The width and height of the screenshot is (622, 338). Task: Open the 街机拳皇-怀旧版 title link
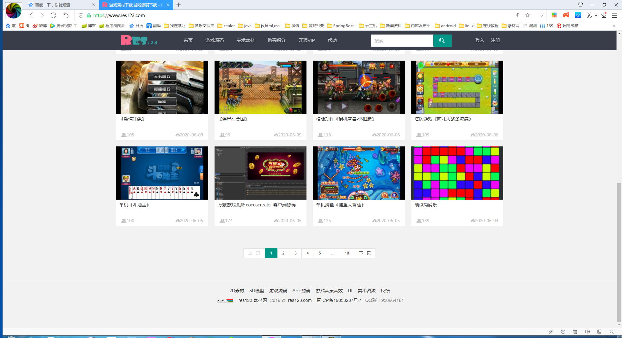point(345,119)
